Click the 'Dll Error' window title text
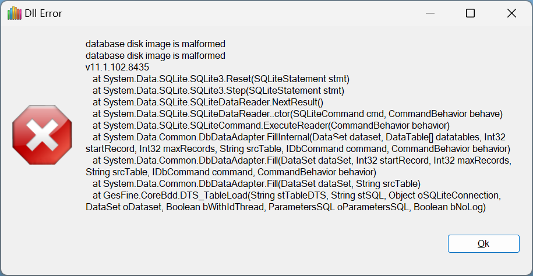The height and width of the screenshot is (276, 533). point(42,13)
